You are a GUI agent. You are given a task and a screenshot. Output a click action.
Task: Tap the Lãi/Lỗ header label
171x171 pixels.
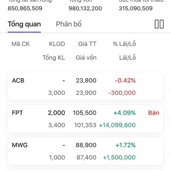(127, 58)
